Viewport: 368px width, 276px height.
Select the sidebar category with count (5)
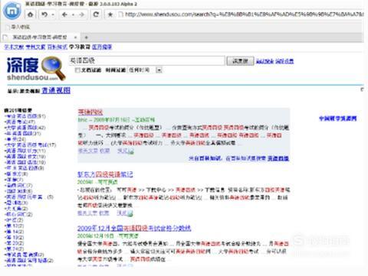click(x=29, y=197)
